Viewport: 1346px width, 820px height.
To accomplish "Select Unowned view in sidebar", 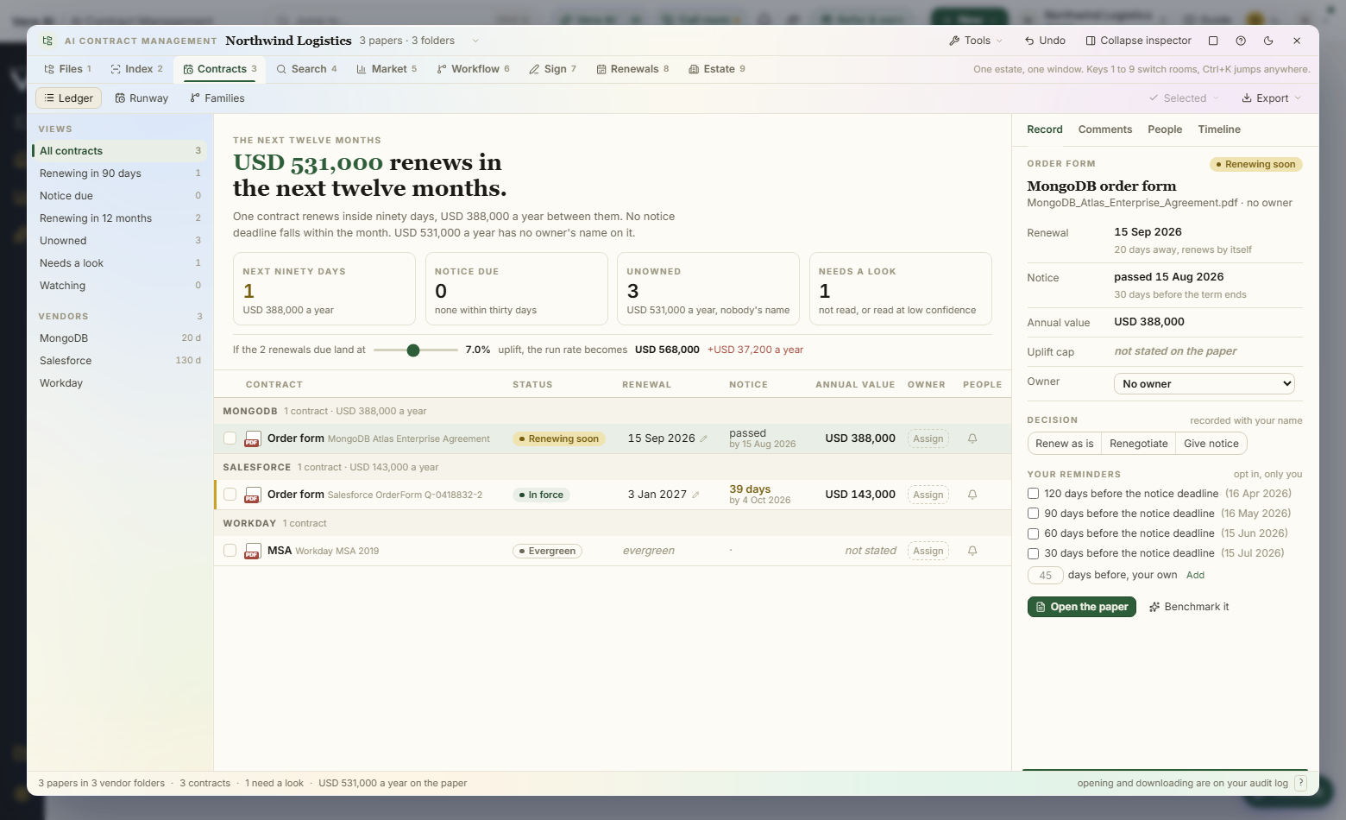I will point(119,241).
